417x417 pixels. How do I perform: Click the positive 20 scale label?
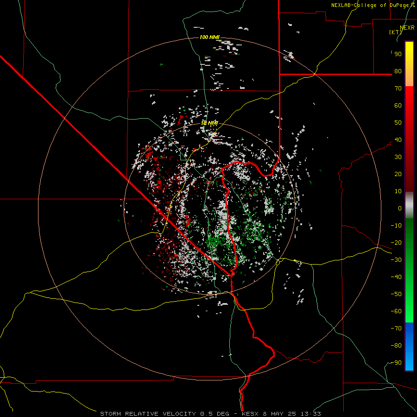pyautogui.click(x=398, y=174)
